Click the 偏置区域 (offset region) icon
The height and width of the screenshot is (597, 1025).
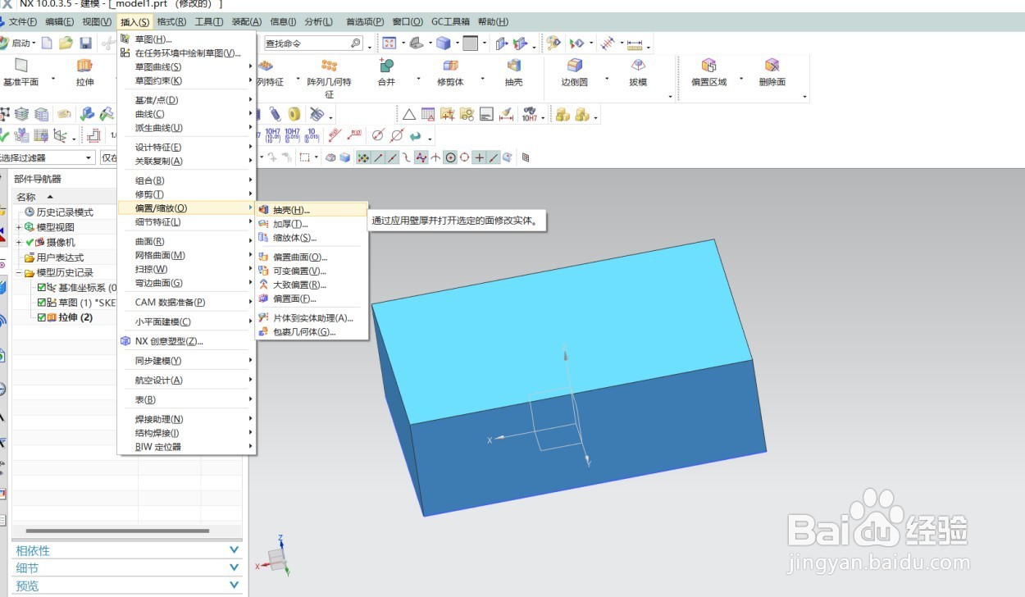(708, 65)
